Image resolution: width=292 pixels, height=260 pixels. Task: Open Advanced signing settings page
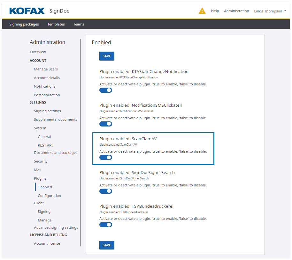[x=56, y=227]
